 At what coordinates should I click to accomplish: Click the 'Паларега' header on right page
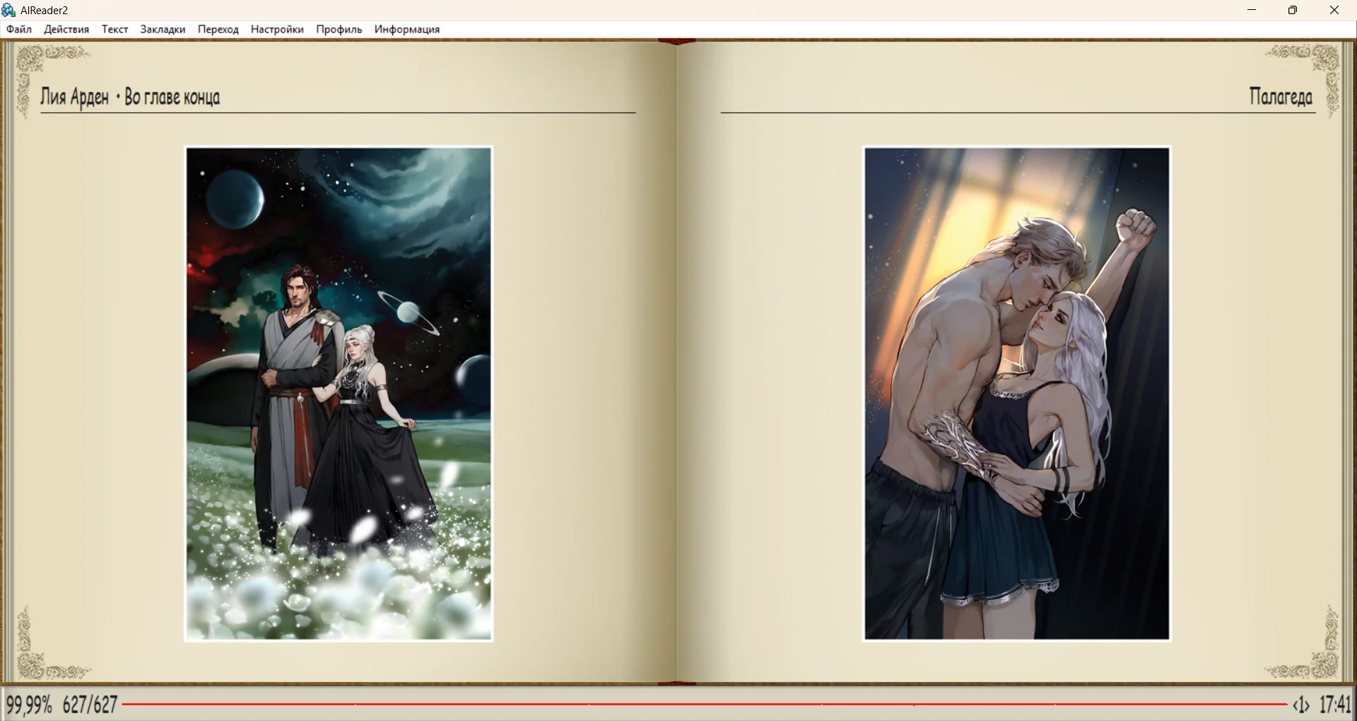point(1280,97)
